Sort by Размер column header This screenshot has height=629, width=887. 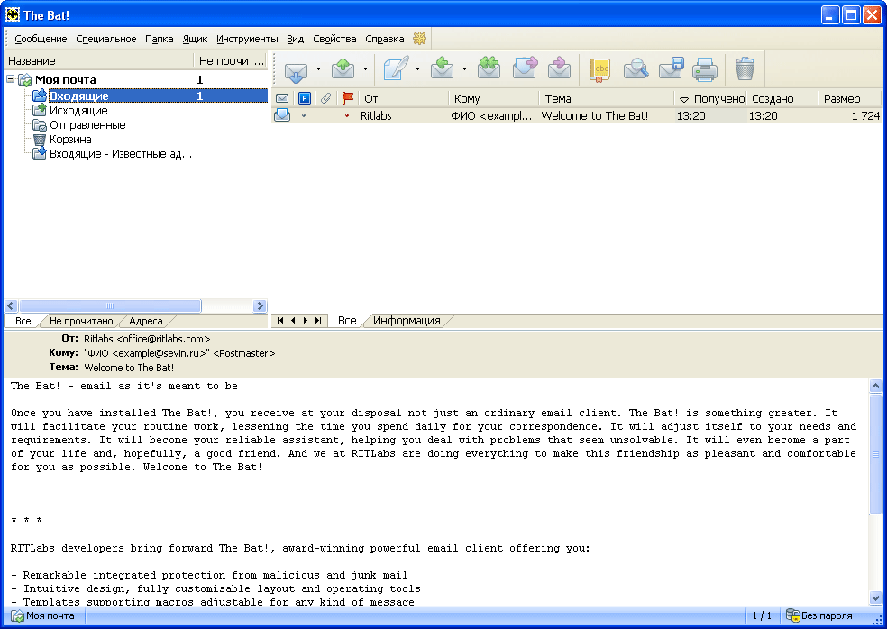point(850,98)
